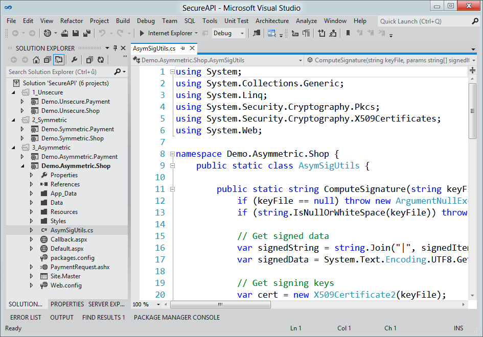Collapse the 1_Unsecure solution folder
This screenshot has height=337, width=483.
(14, 92)
